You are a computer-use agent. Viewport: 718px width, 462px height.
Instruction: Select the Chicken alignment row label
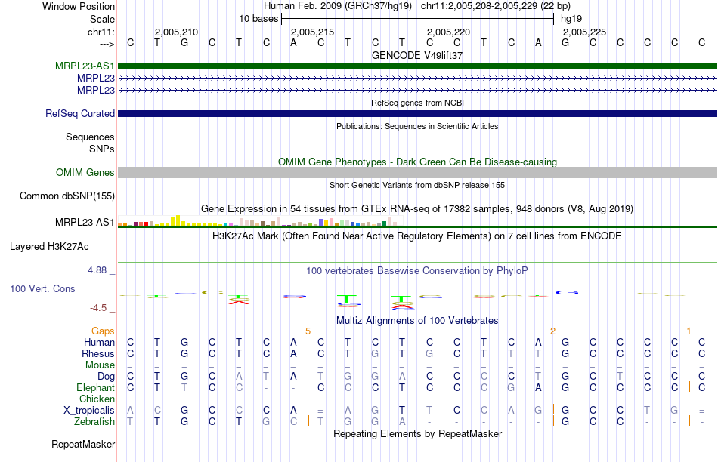pyautogui.click(x=97, y=399)
